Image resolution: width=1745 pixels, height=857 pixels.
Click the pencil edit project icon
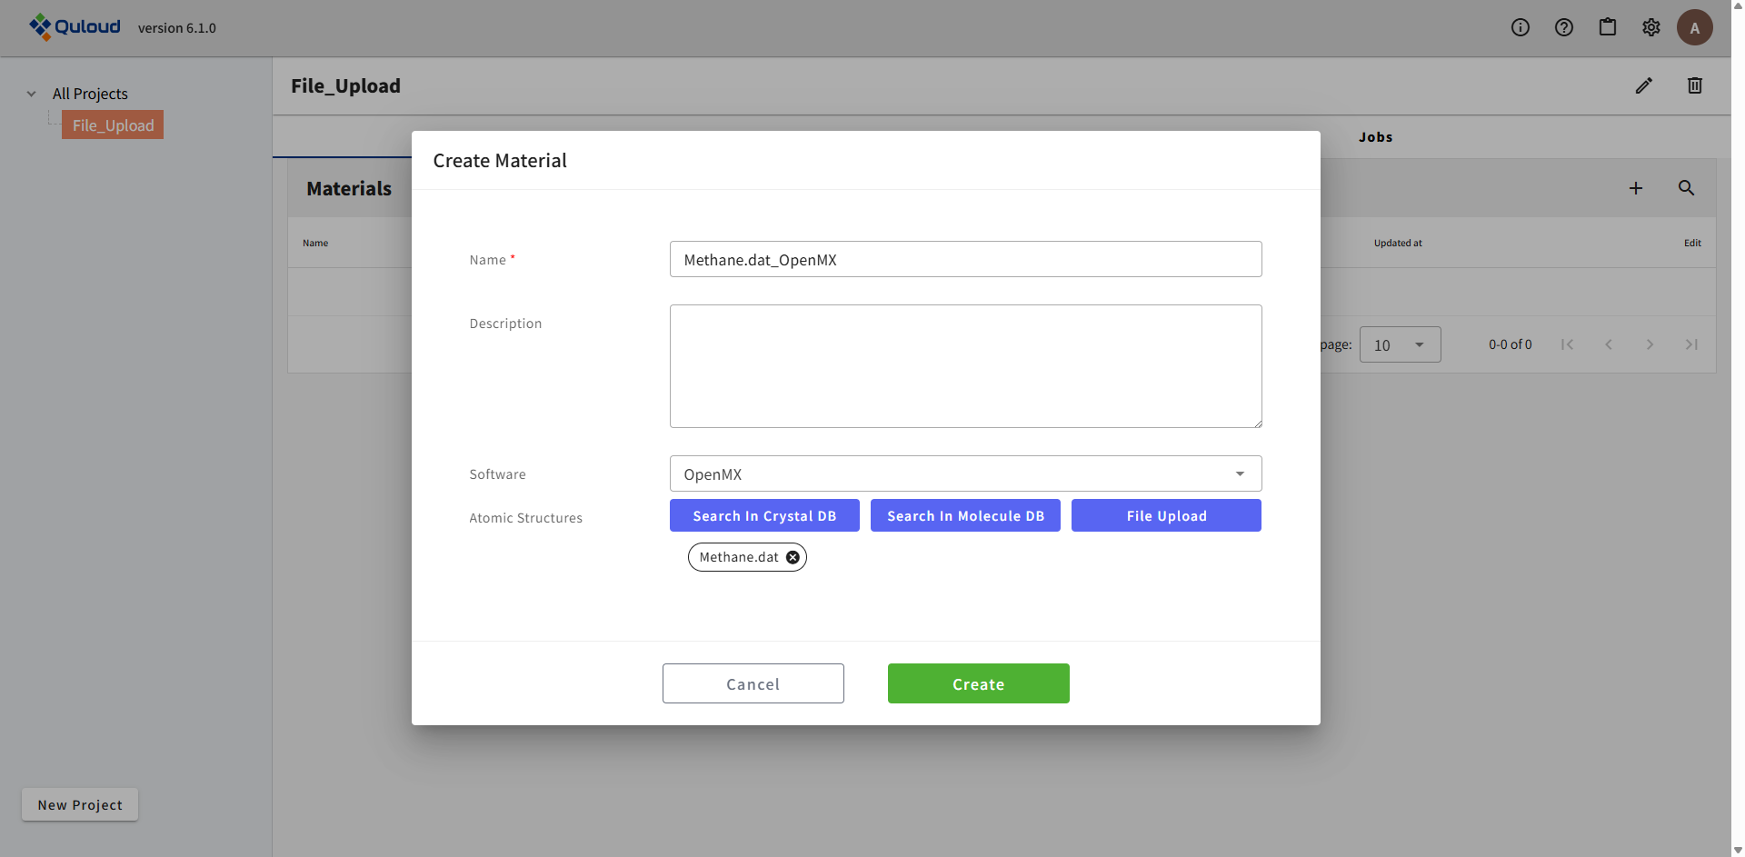pyautogui.click(x=1644, y=85)
